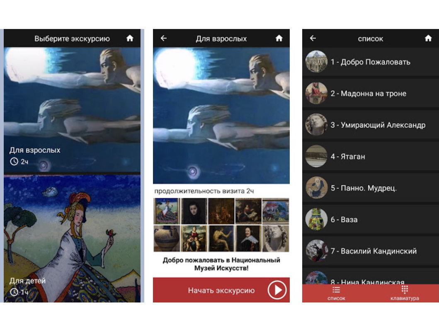Viewport: 439px width, 329px height.
Task: Tap round vase thumbnail for Ваза
Action: (x=316, y=219)
